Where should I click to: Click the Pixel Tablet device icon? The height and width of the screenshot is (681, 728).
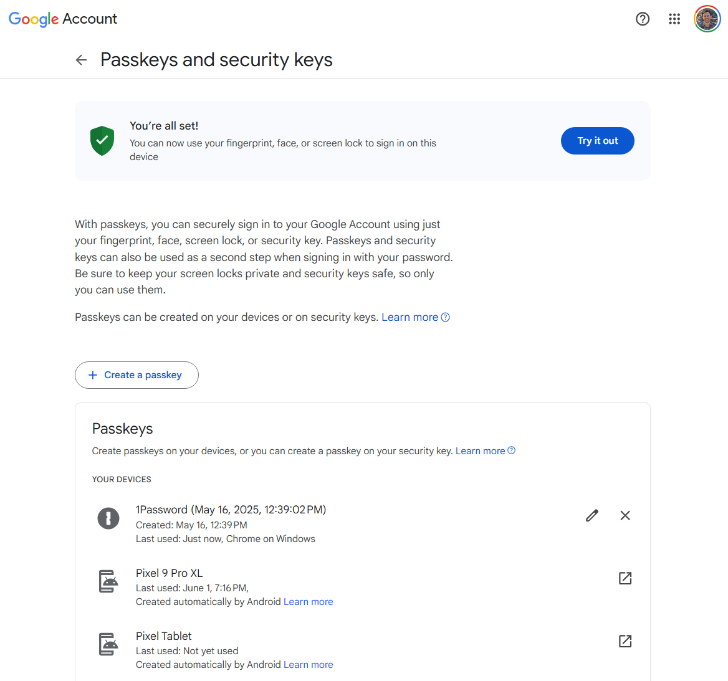[x=108, y=644]
